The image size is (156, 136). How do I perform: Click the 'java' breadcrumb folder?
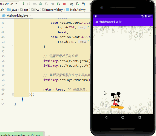coord(12,10)
